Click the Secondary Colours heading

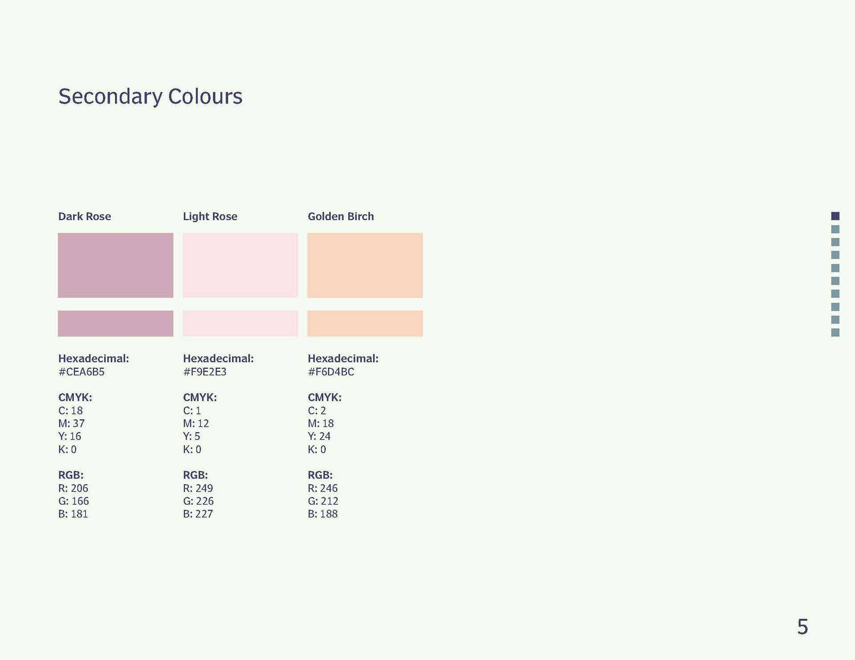[x=151, y=97]
